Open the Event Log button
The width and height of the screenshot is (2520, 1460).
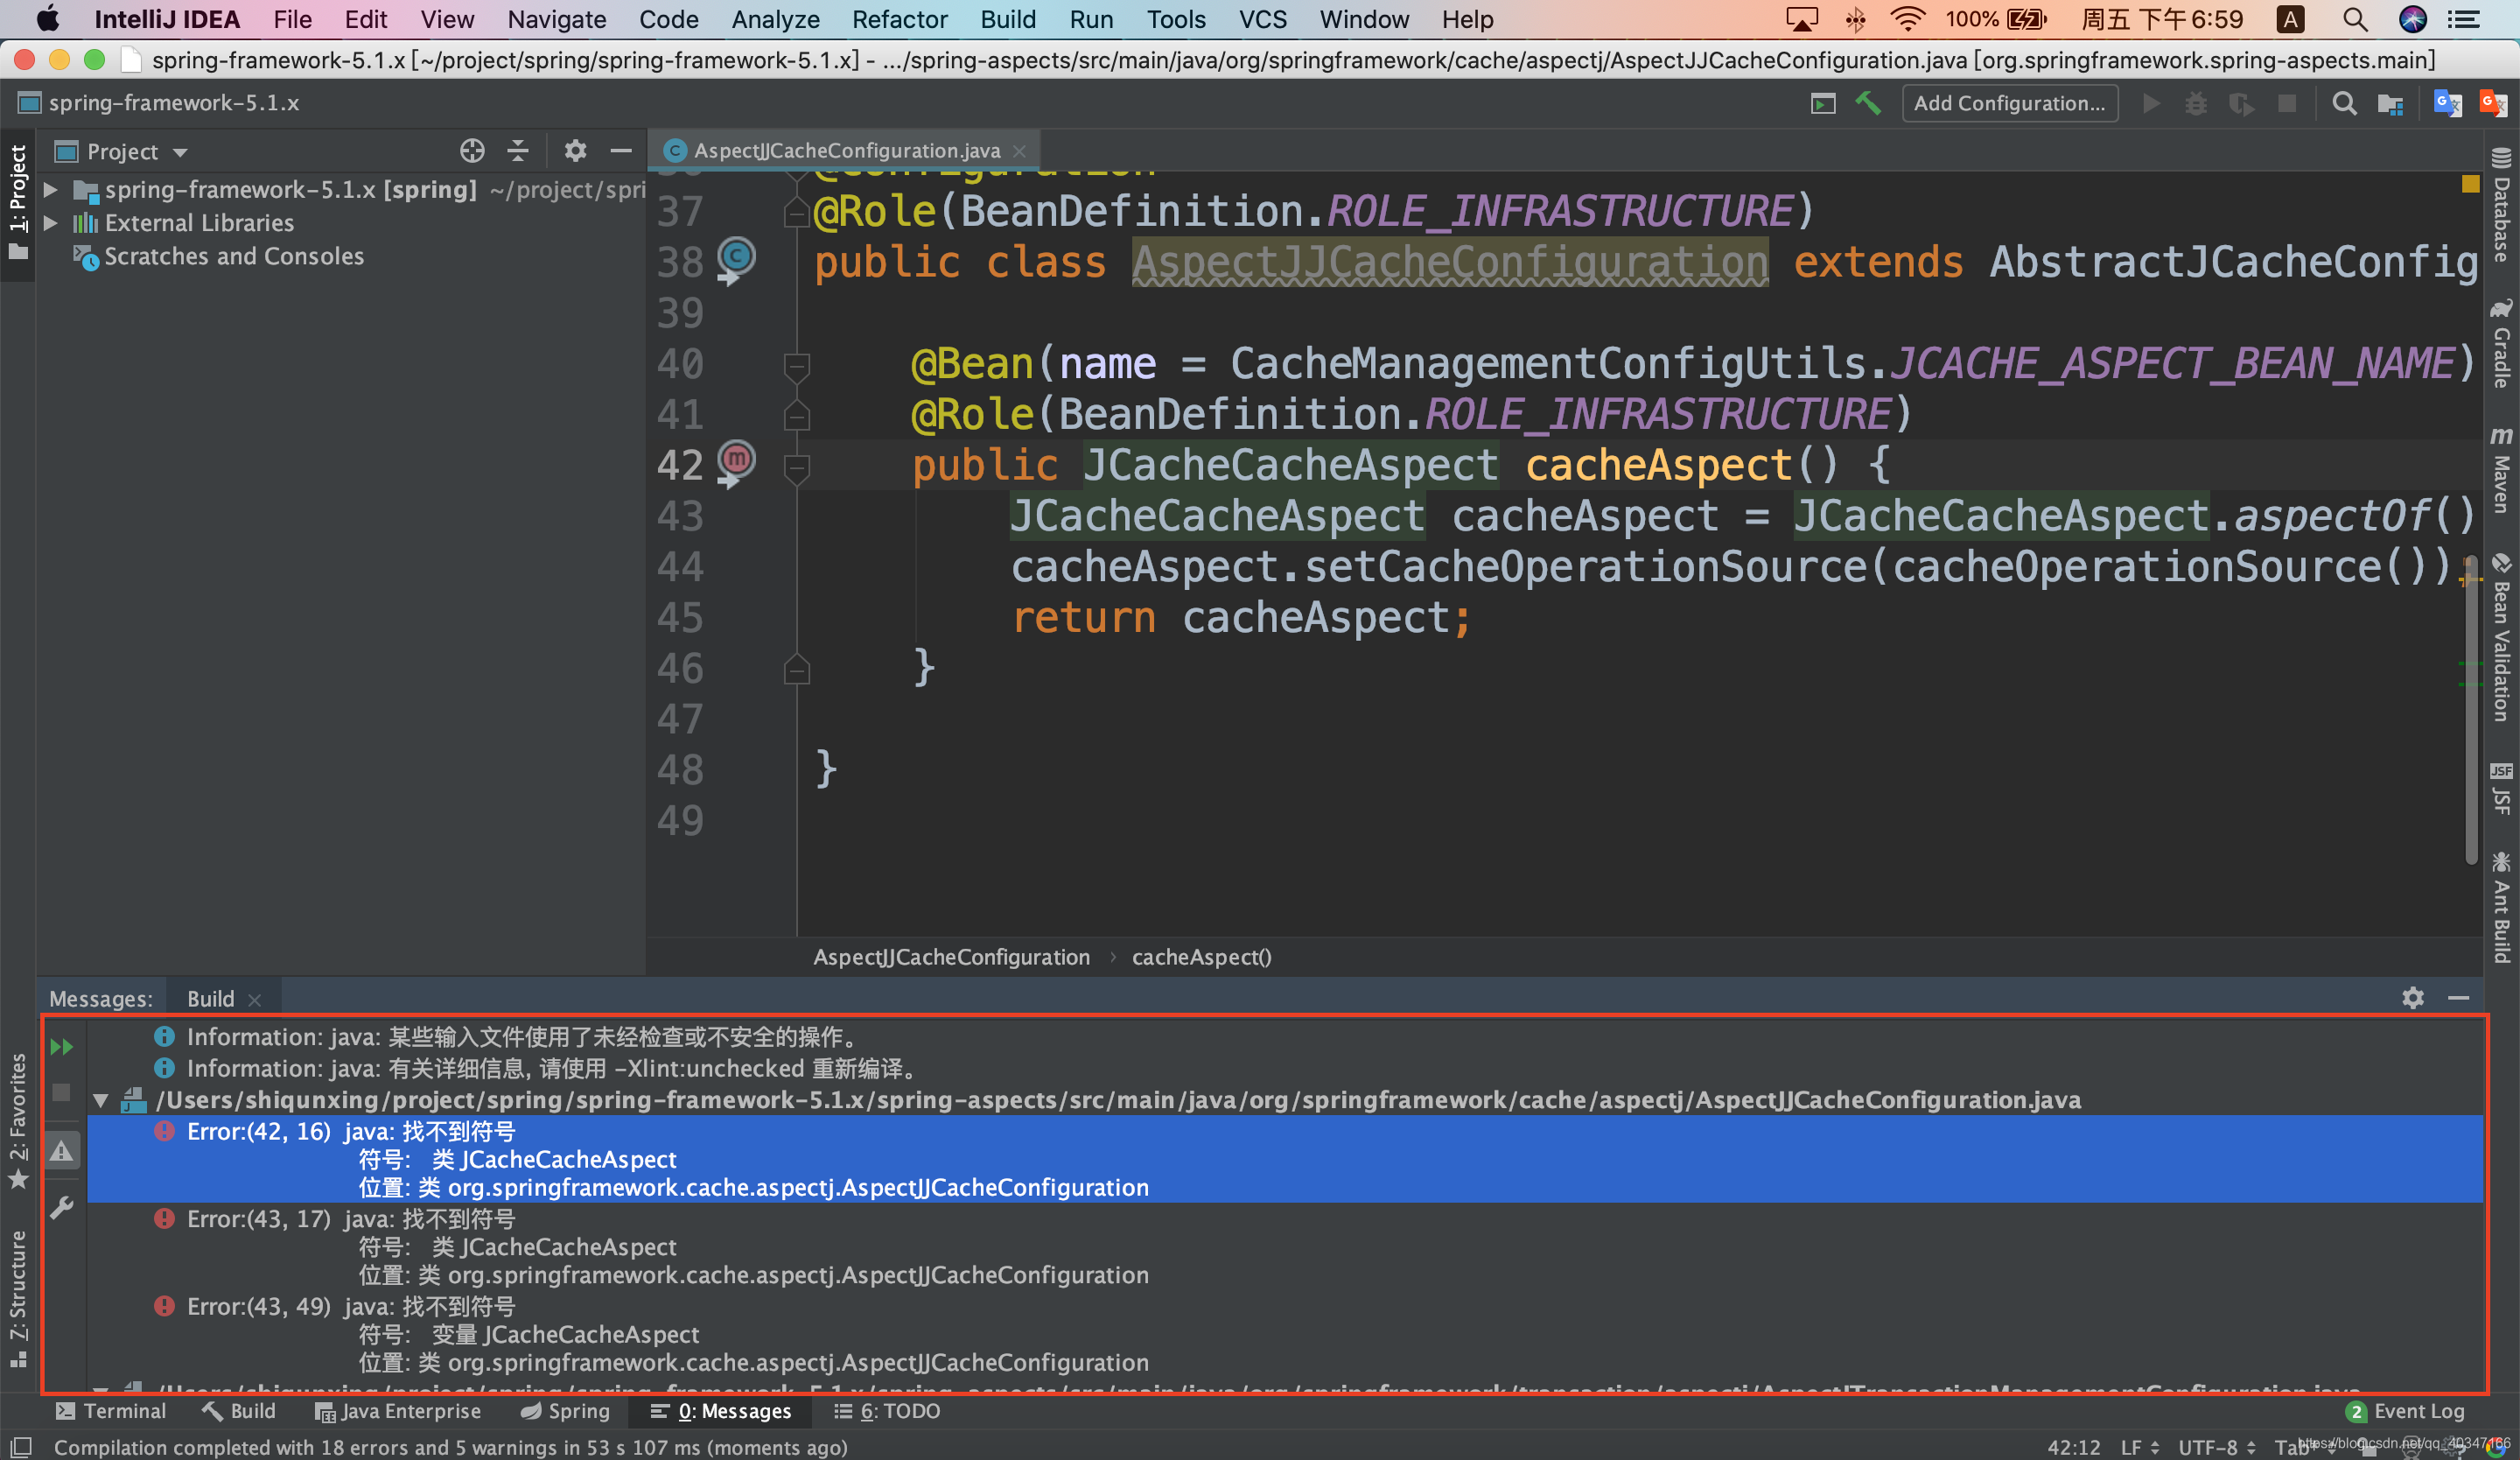coord(2405,1411)
